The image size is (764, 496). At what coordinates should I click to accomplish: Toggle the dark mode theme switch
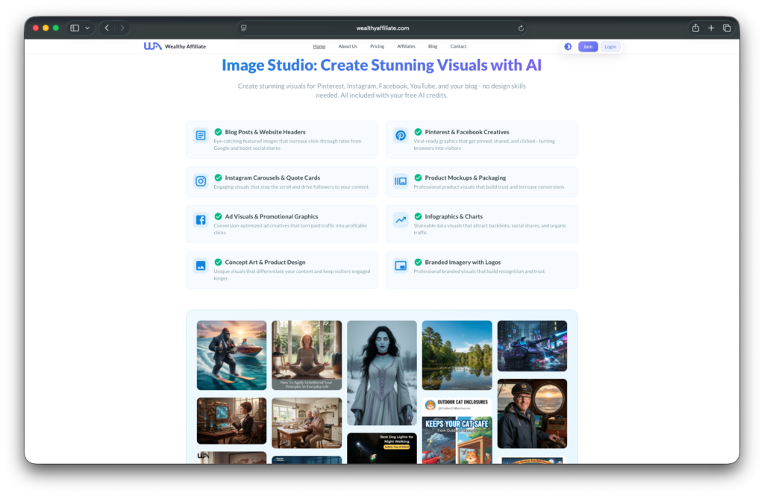coord(568,46)
